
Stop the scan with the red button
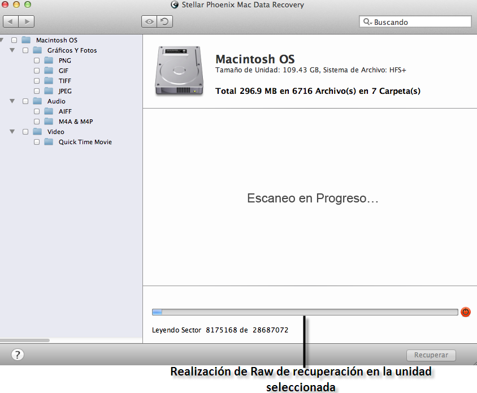pos(466,312)
